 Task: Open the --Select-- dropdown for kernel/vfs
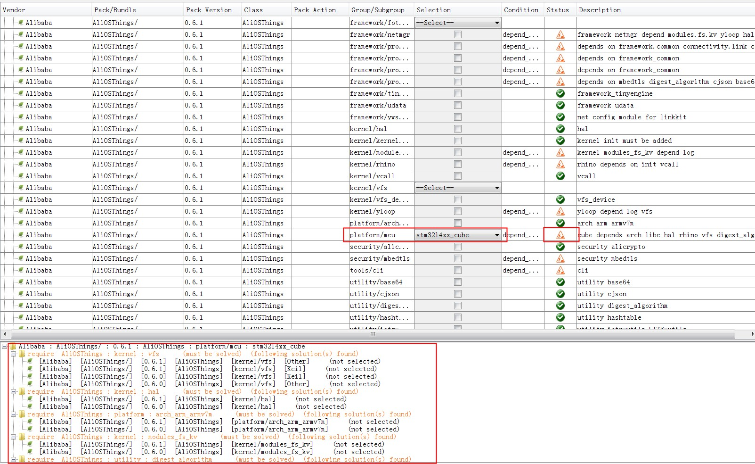458,188
